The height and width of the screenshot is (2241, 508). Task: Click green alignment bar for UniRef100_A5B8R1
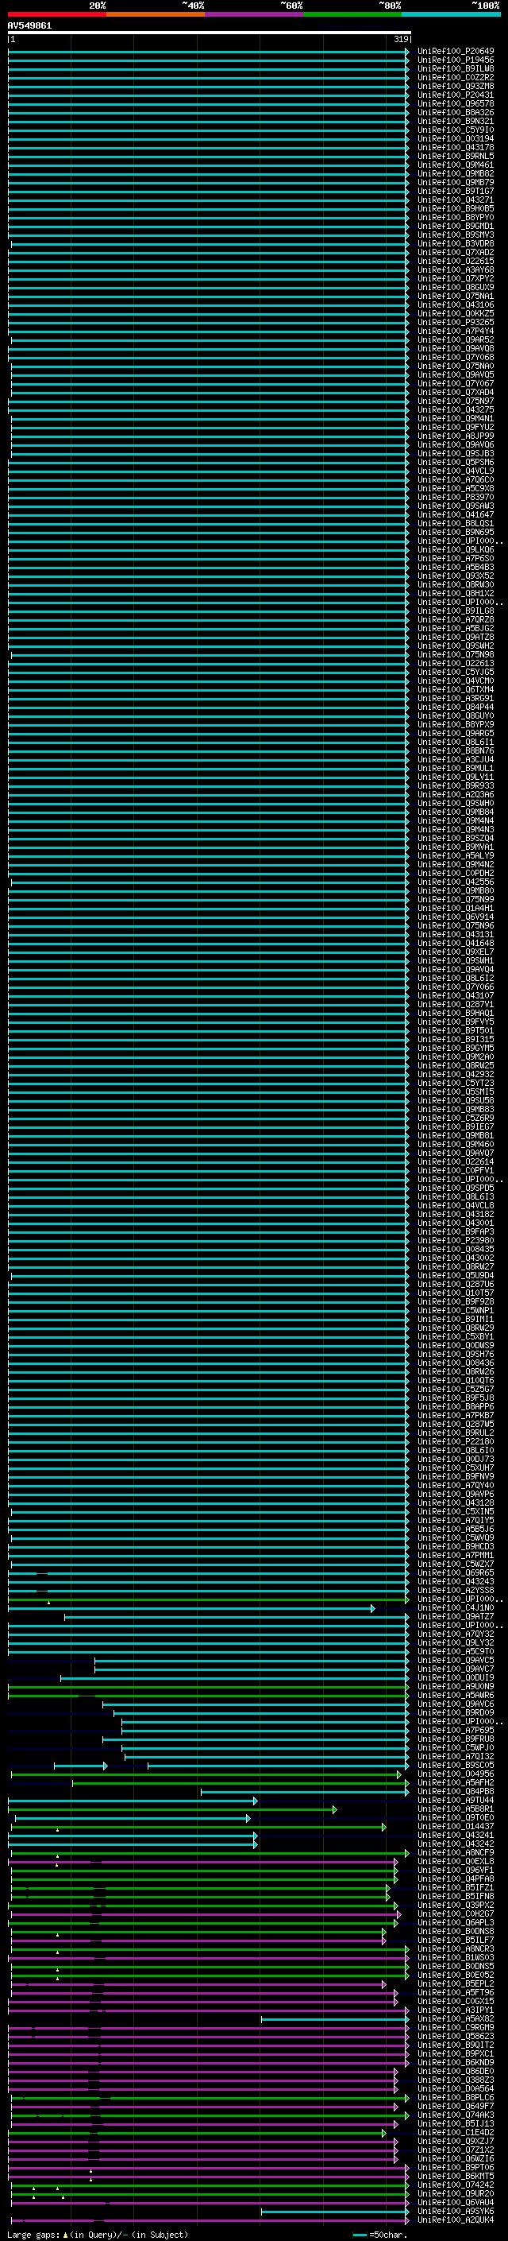pyautogui.click(x=173, y=1809)
